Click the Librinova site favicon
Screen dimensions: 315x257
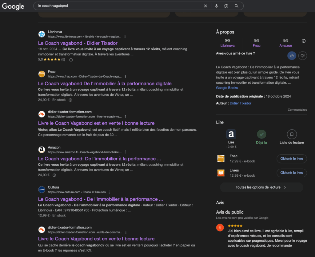(x=42, y=34)
